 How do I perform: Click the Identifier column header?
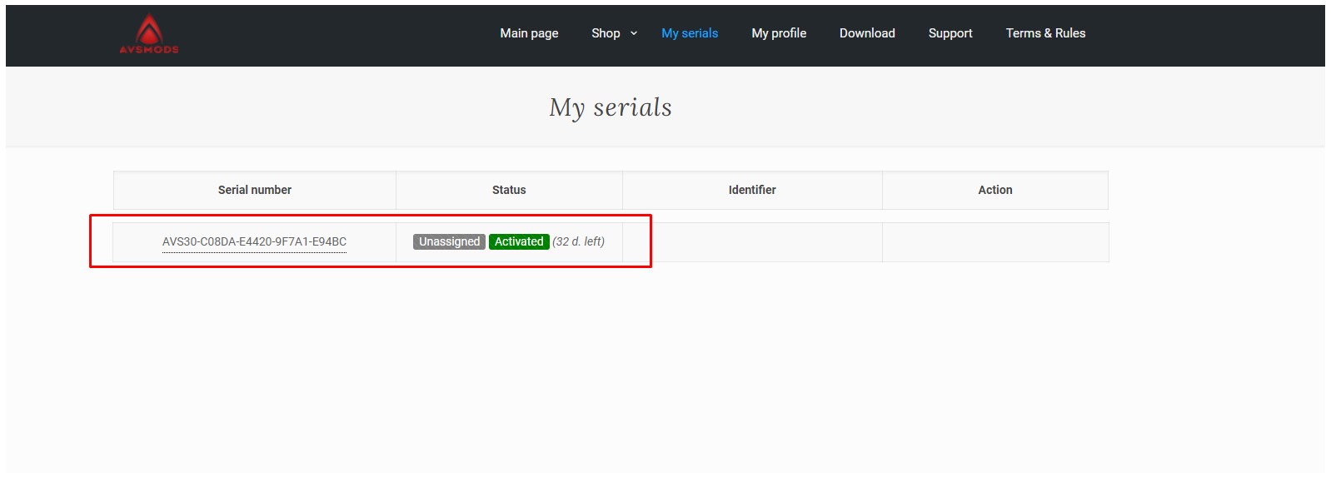[x=751, y=190]
